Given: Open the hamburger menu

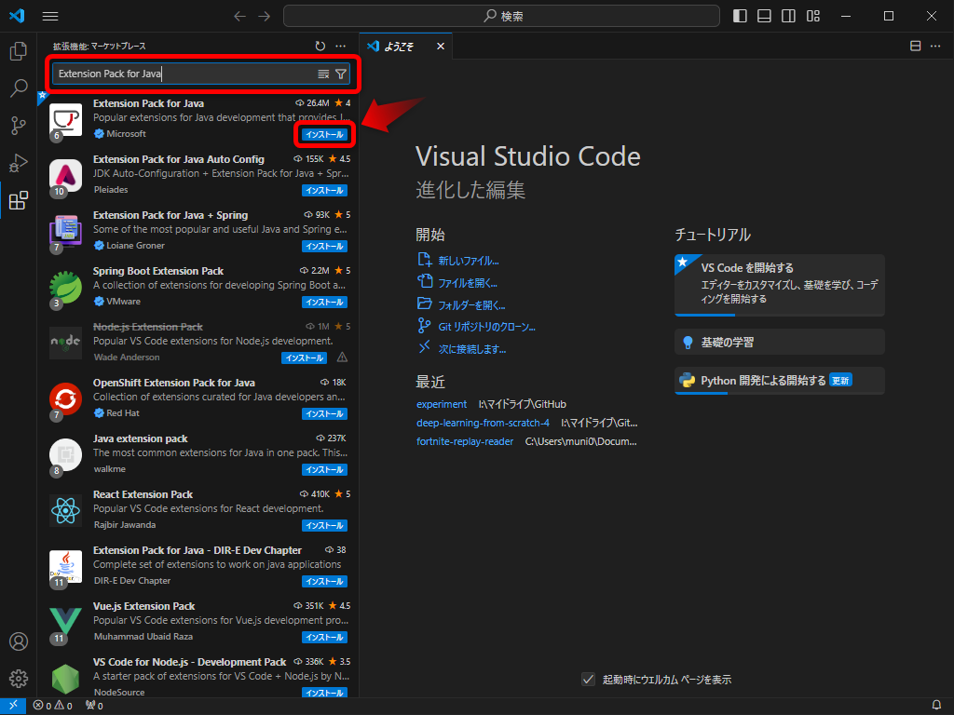Looking at the screenshot, I should point(50,15).
